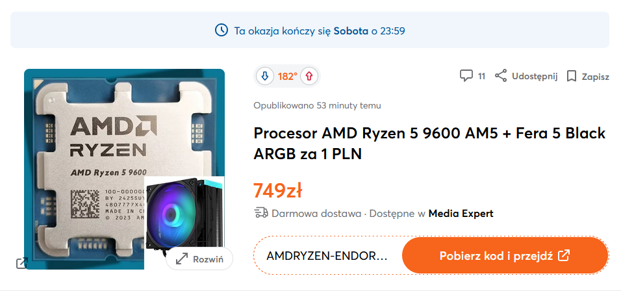The height and width of the screenshot is (291, 621).
Task: Click the clock icon in expiry banner
Action: [222, 30]
